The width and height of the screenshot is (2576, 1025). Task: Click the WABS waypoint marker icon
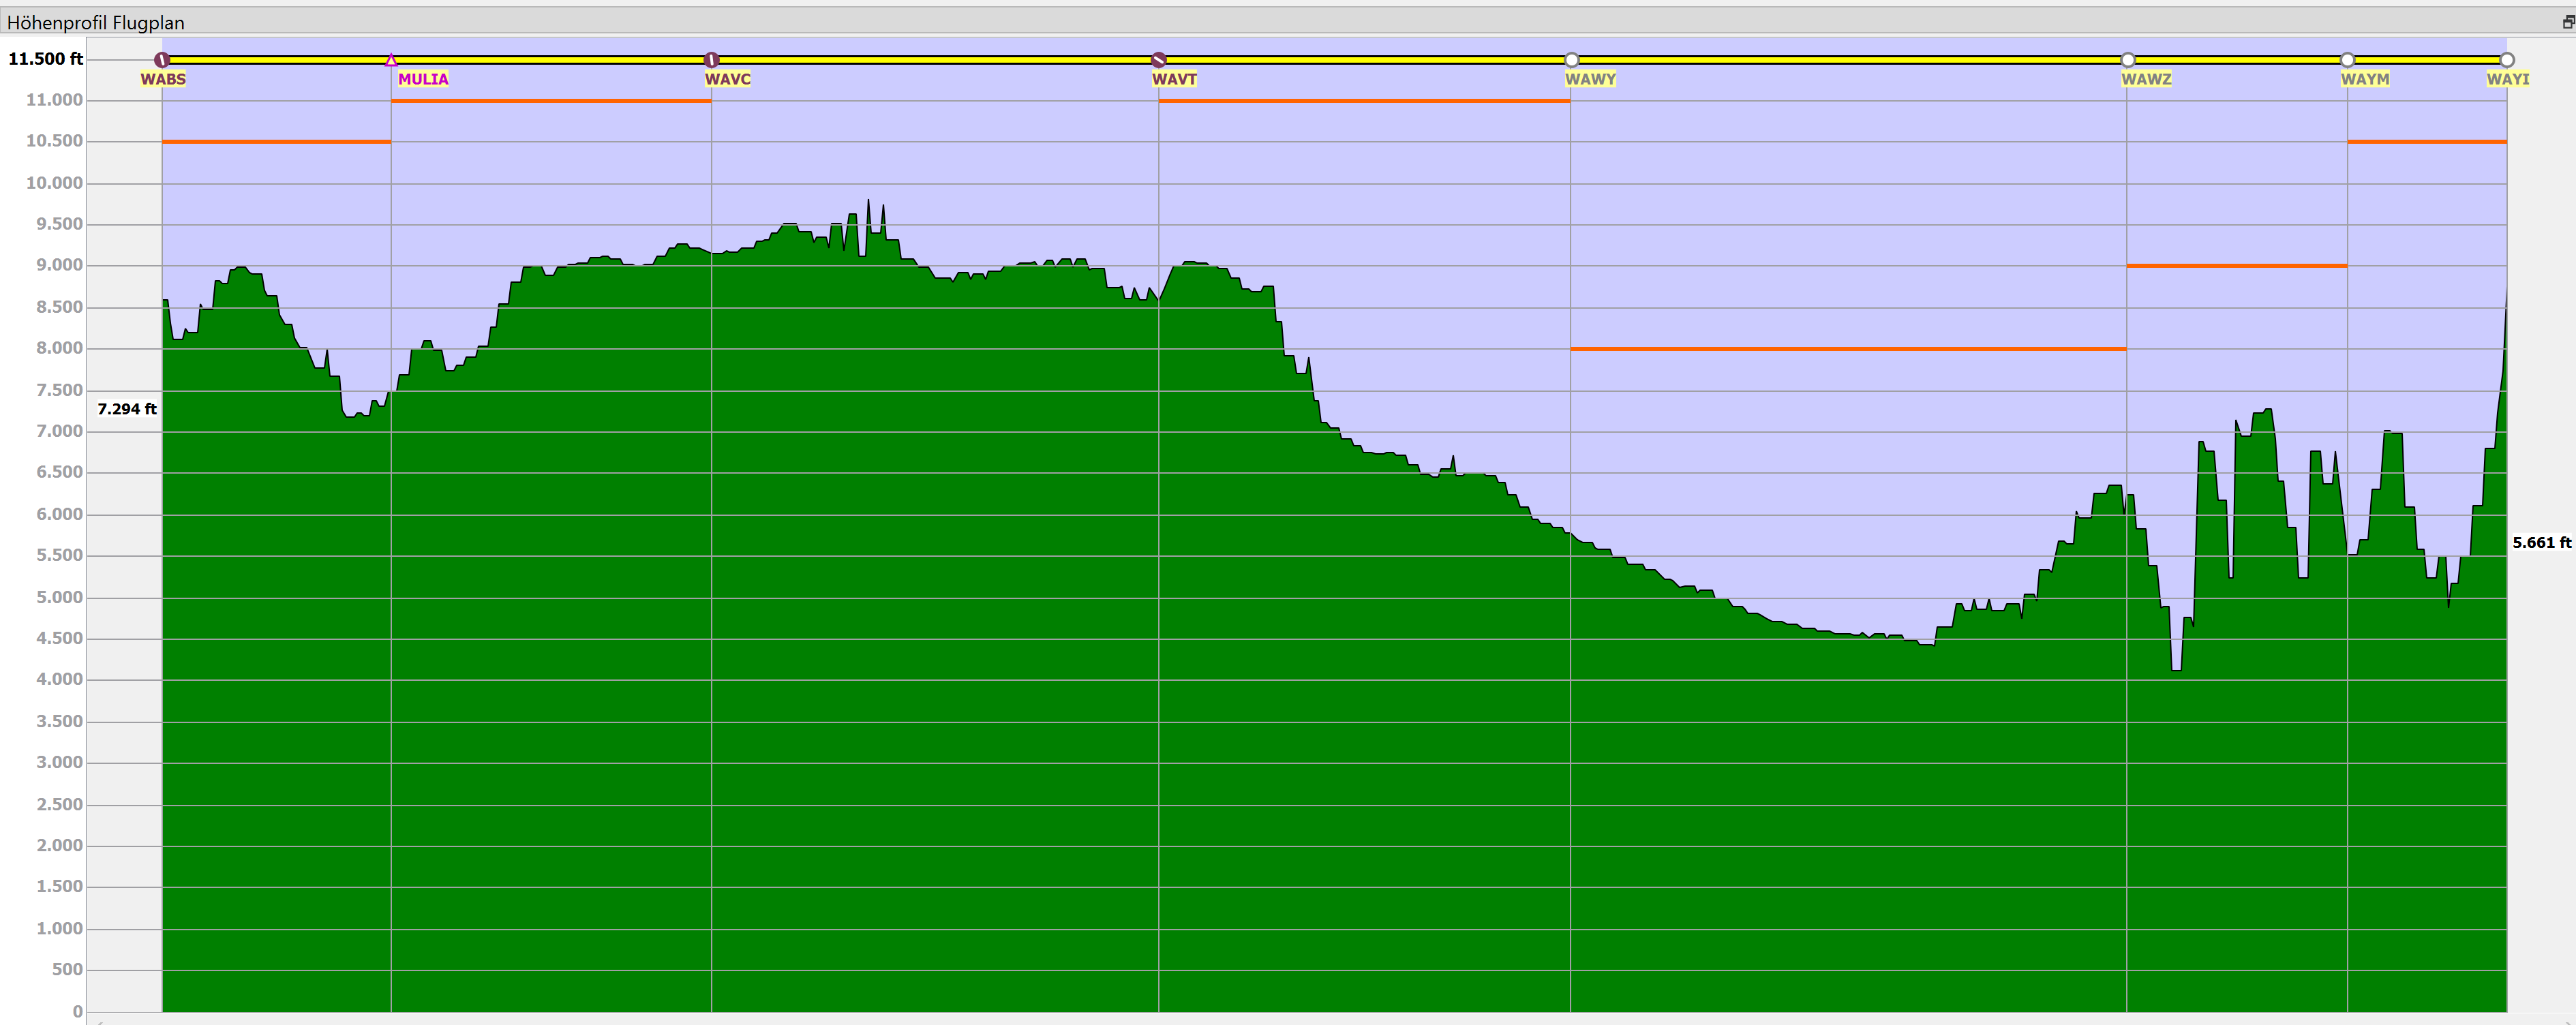point(162,60)
